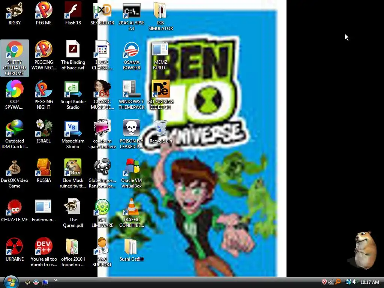
Task: Select the orange De application shortcut
Action: point(160,95)
